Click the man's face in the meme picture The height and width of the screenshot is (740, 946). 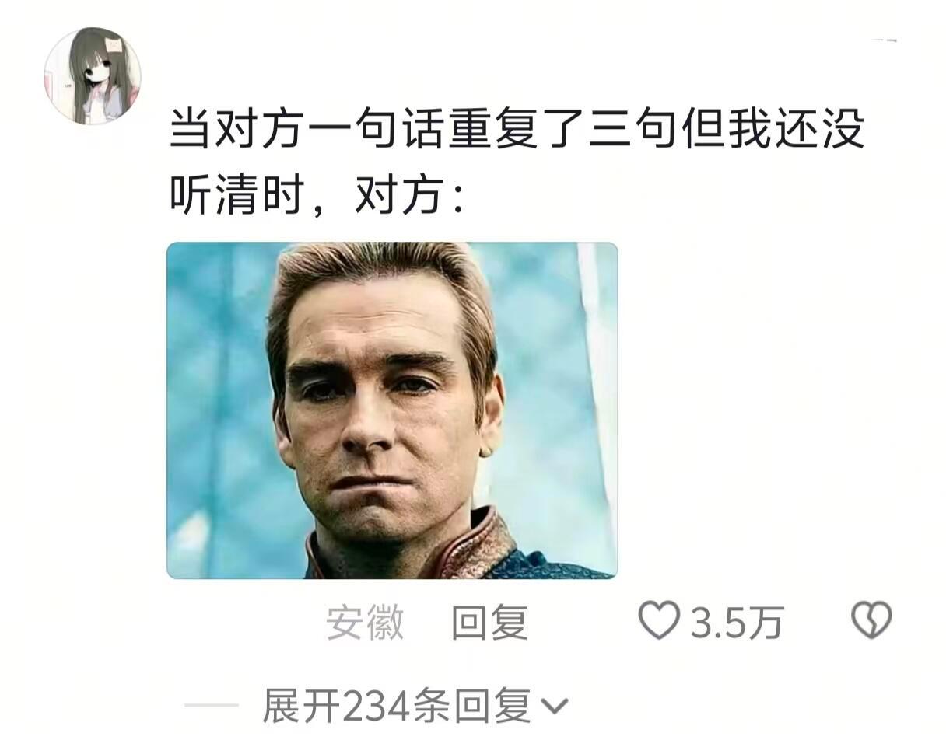click(385, 404)
